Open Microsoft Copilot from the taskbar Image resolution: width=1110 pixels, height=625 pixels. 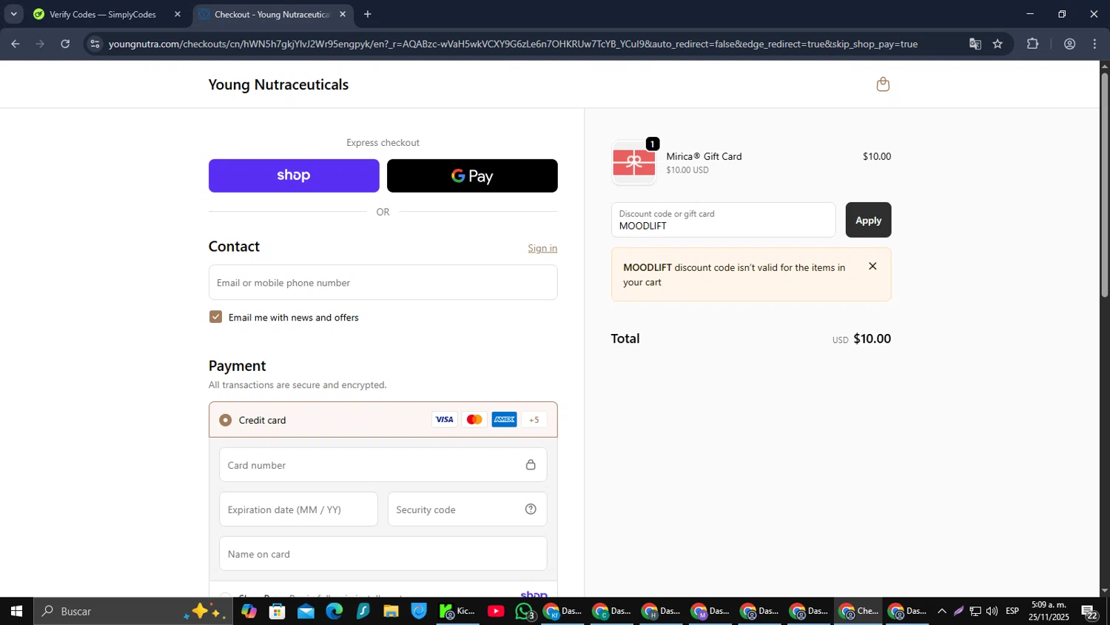(249, 611)
